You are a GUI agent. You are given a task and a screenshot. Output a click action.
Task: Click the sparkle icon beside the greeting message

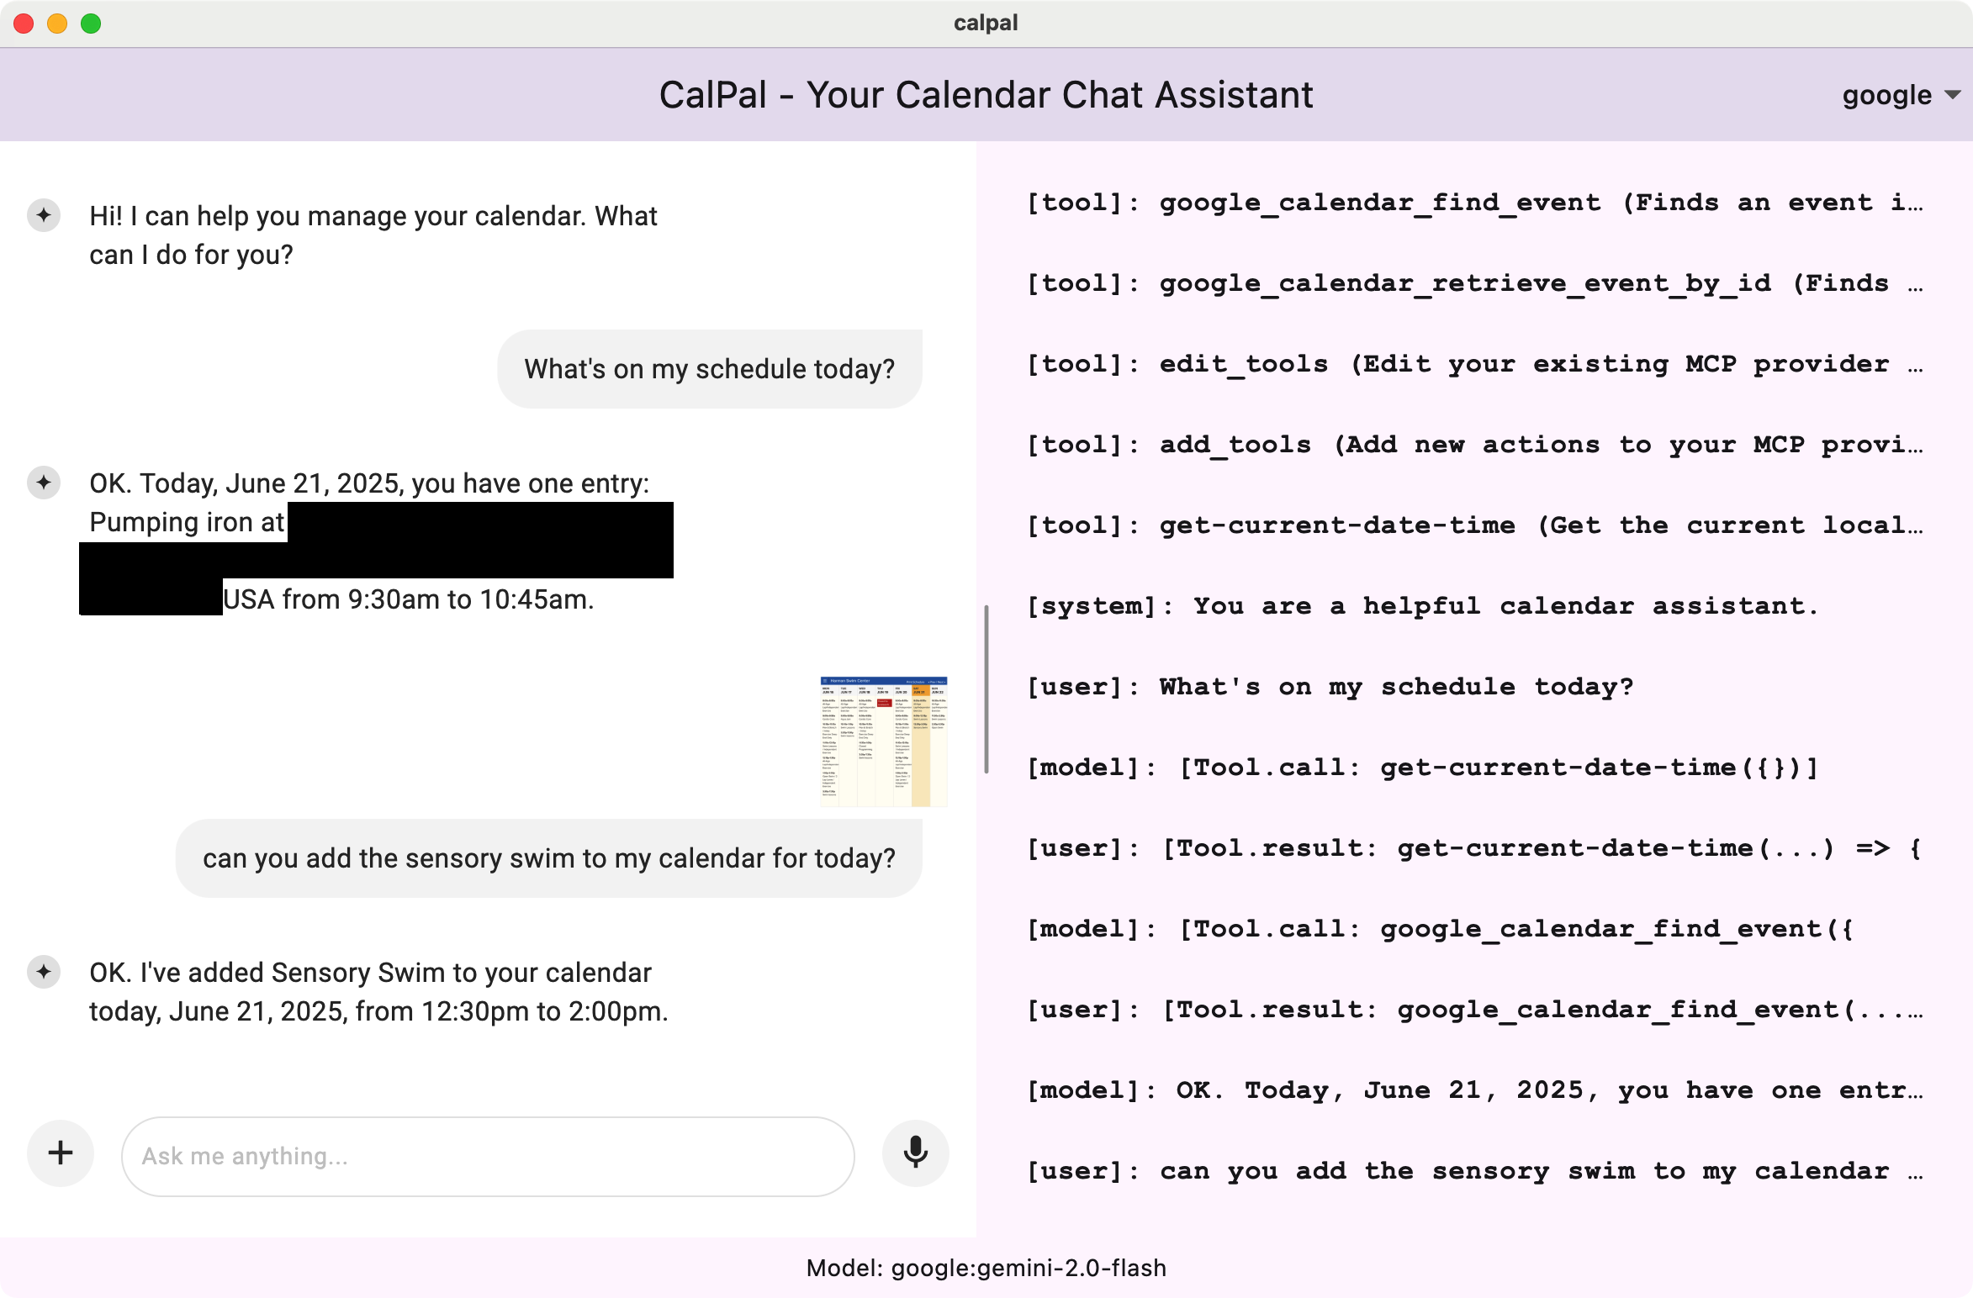[43, 217]
